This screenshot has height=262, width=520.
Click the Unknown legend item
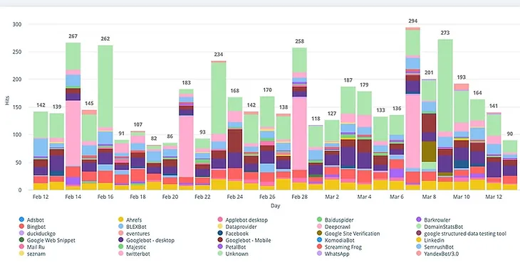(233, 253)
